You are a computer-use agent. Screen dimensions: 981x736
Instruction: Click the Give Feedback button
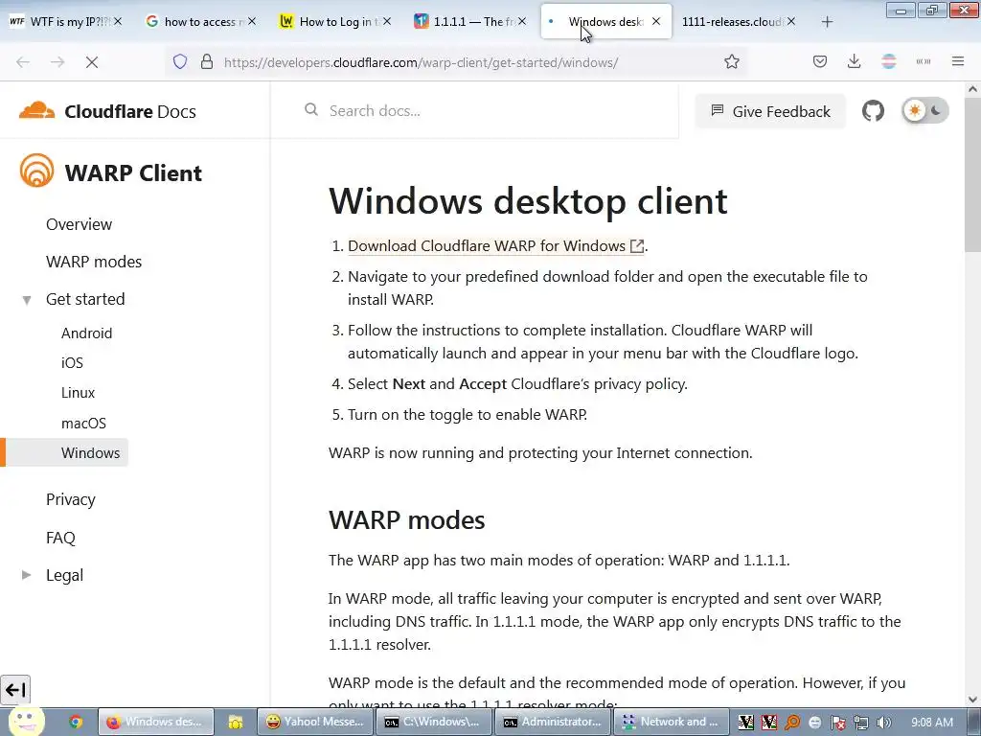pyautogui.click(x=770, y=111)
